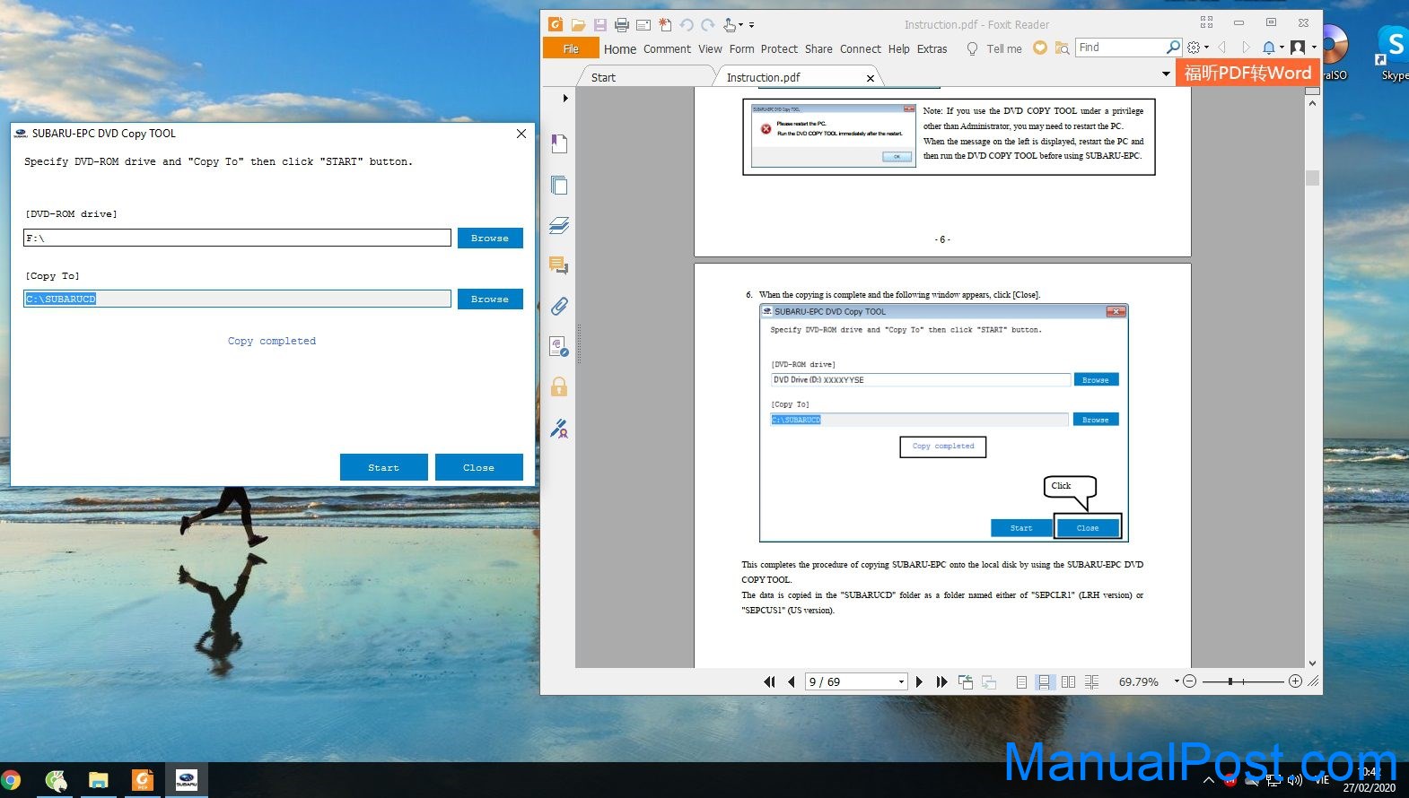The width and height of the screenshot is (1409, 798).
Task: Open the tab list dropdown arrow
Action: (x=1166, y=74)
